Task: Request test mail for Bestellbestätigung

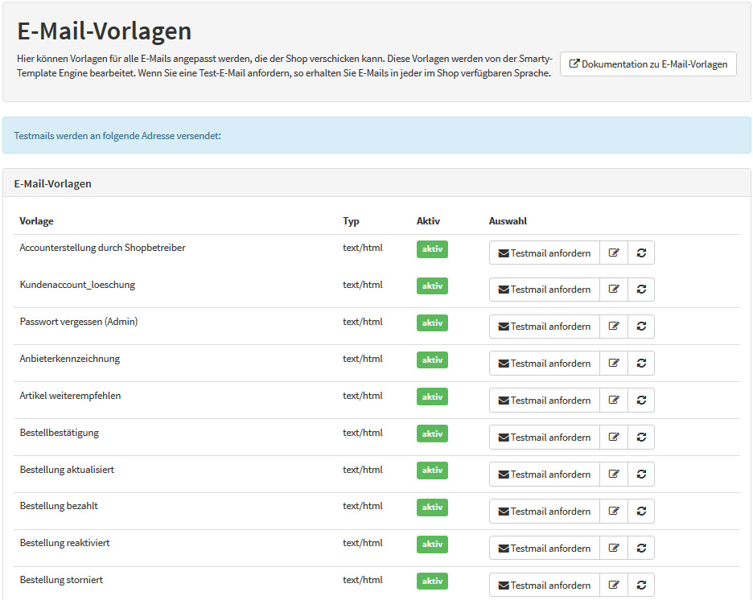Action: coord(545,438)
